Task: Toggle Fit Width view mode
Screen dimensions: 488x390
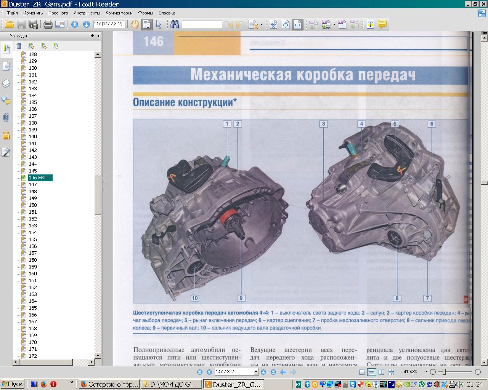Action: (x=297, y=24)
